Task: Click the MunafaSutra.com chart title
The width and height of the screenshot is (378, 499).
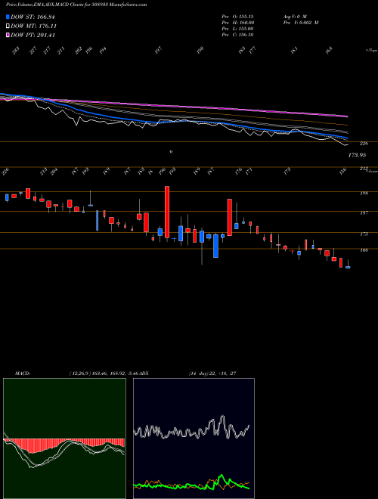Action: [x=76, y=5]
